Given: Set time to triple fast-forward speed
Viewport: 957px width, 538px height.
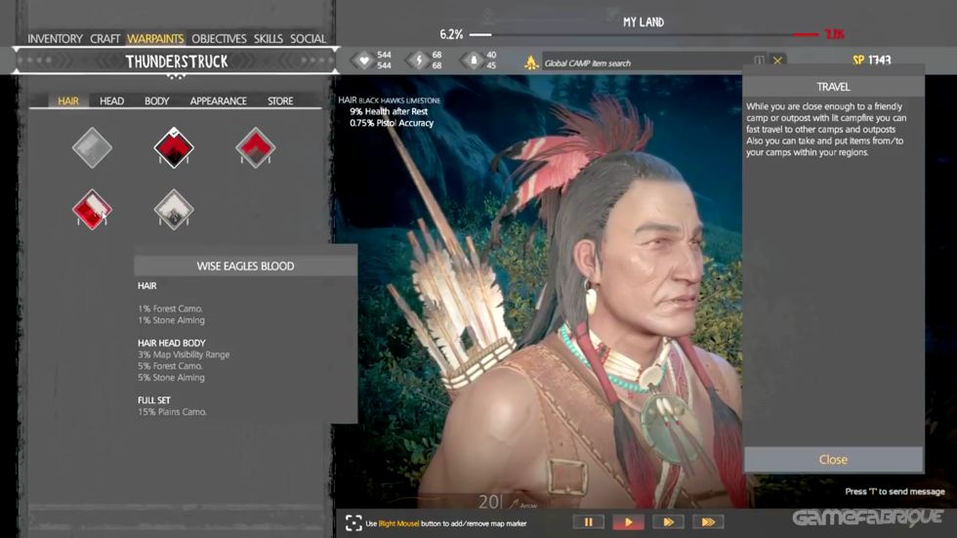Looking at the screenshot, I should coord(708,522).
